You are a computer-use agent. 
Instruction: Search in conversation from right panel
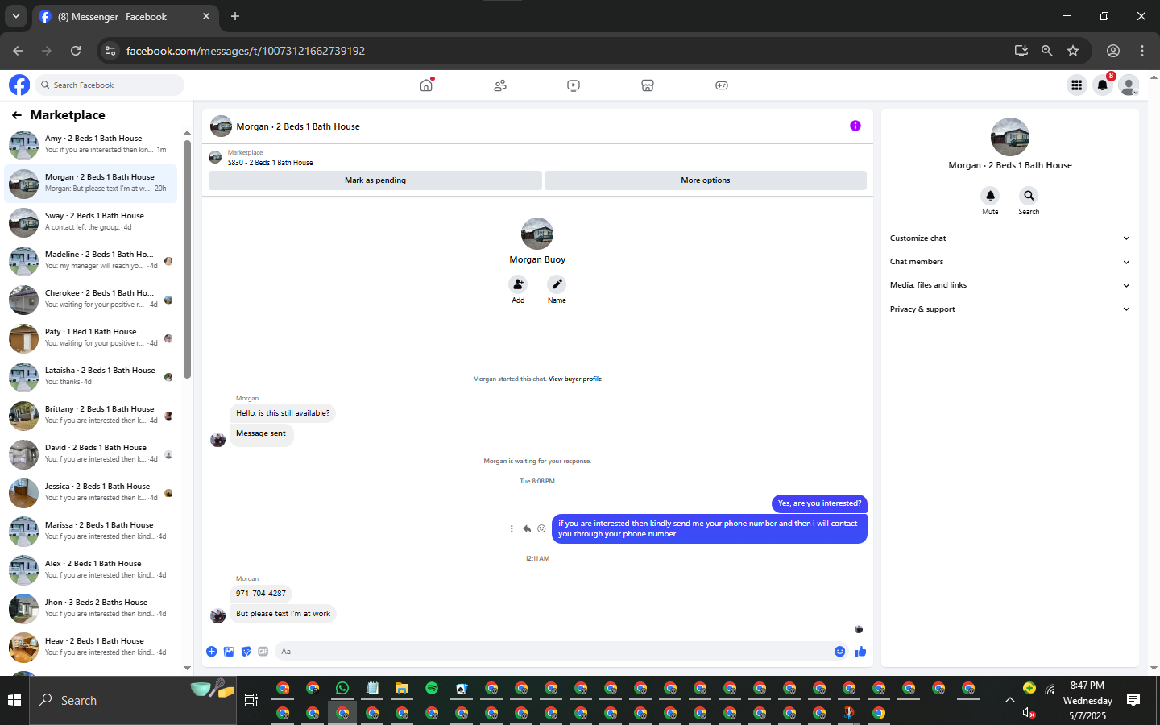click(1029, 196)
